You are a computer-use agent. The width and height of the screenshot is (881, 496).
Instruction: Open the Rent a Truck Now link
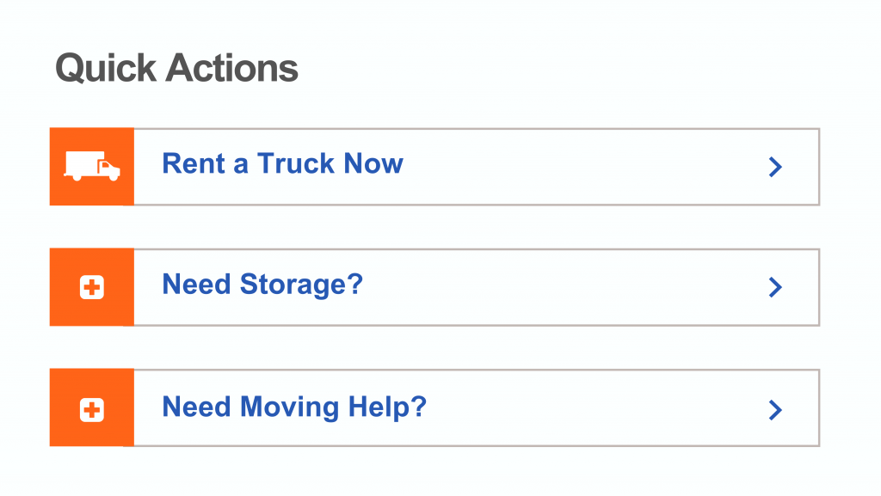coord(282,164)
